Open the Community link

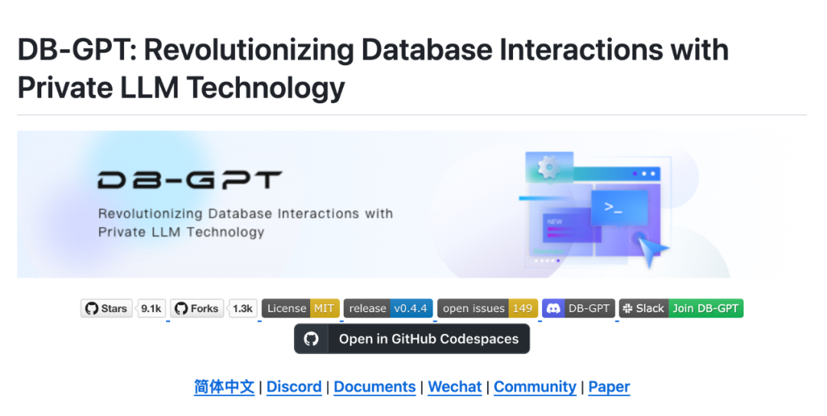[x=534, y=386]
